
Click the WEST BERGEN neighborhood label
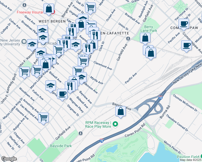tap(52, 21)
